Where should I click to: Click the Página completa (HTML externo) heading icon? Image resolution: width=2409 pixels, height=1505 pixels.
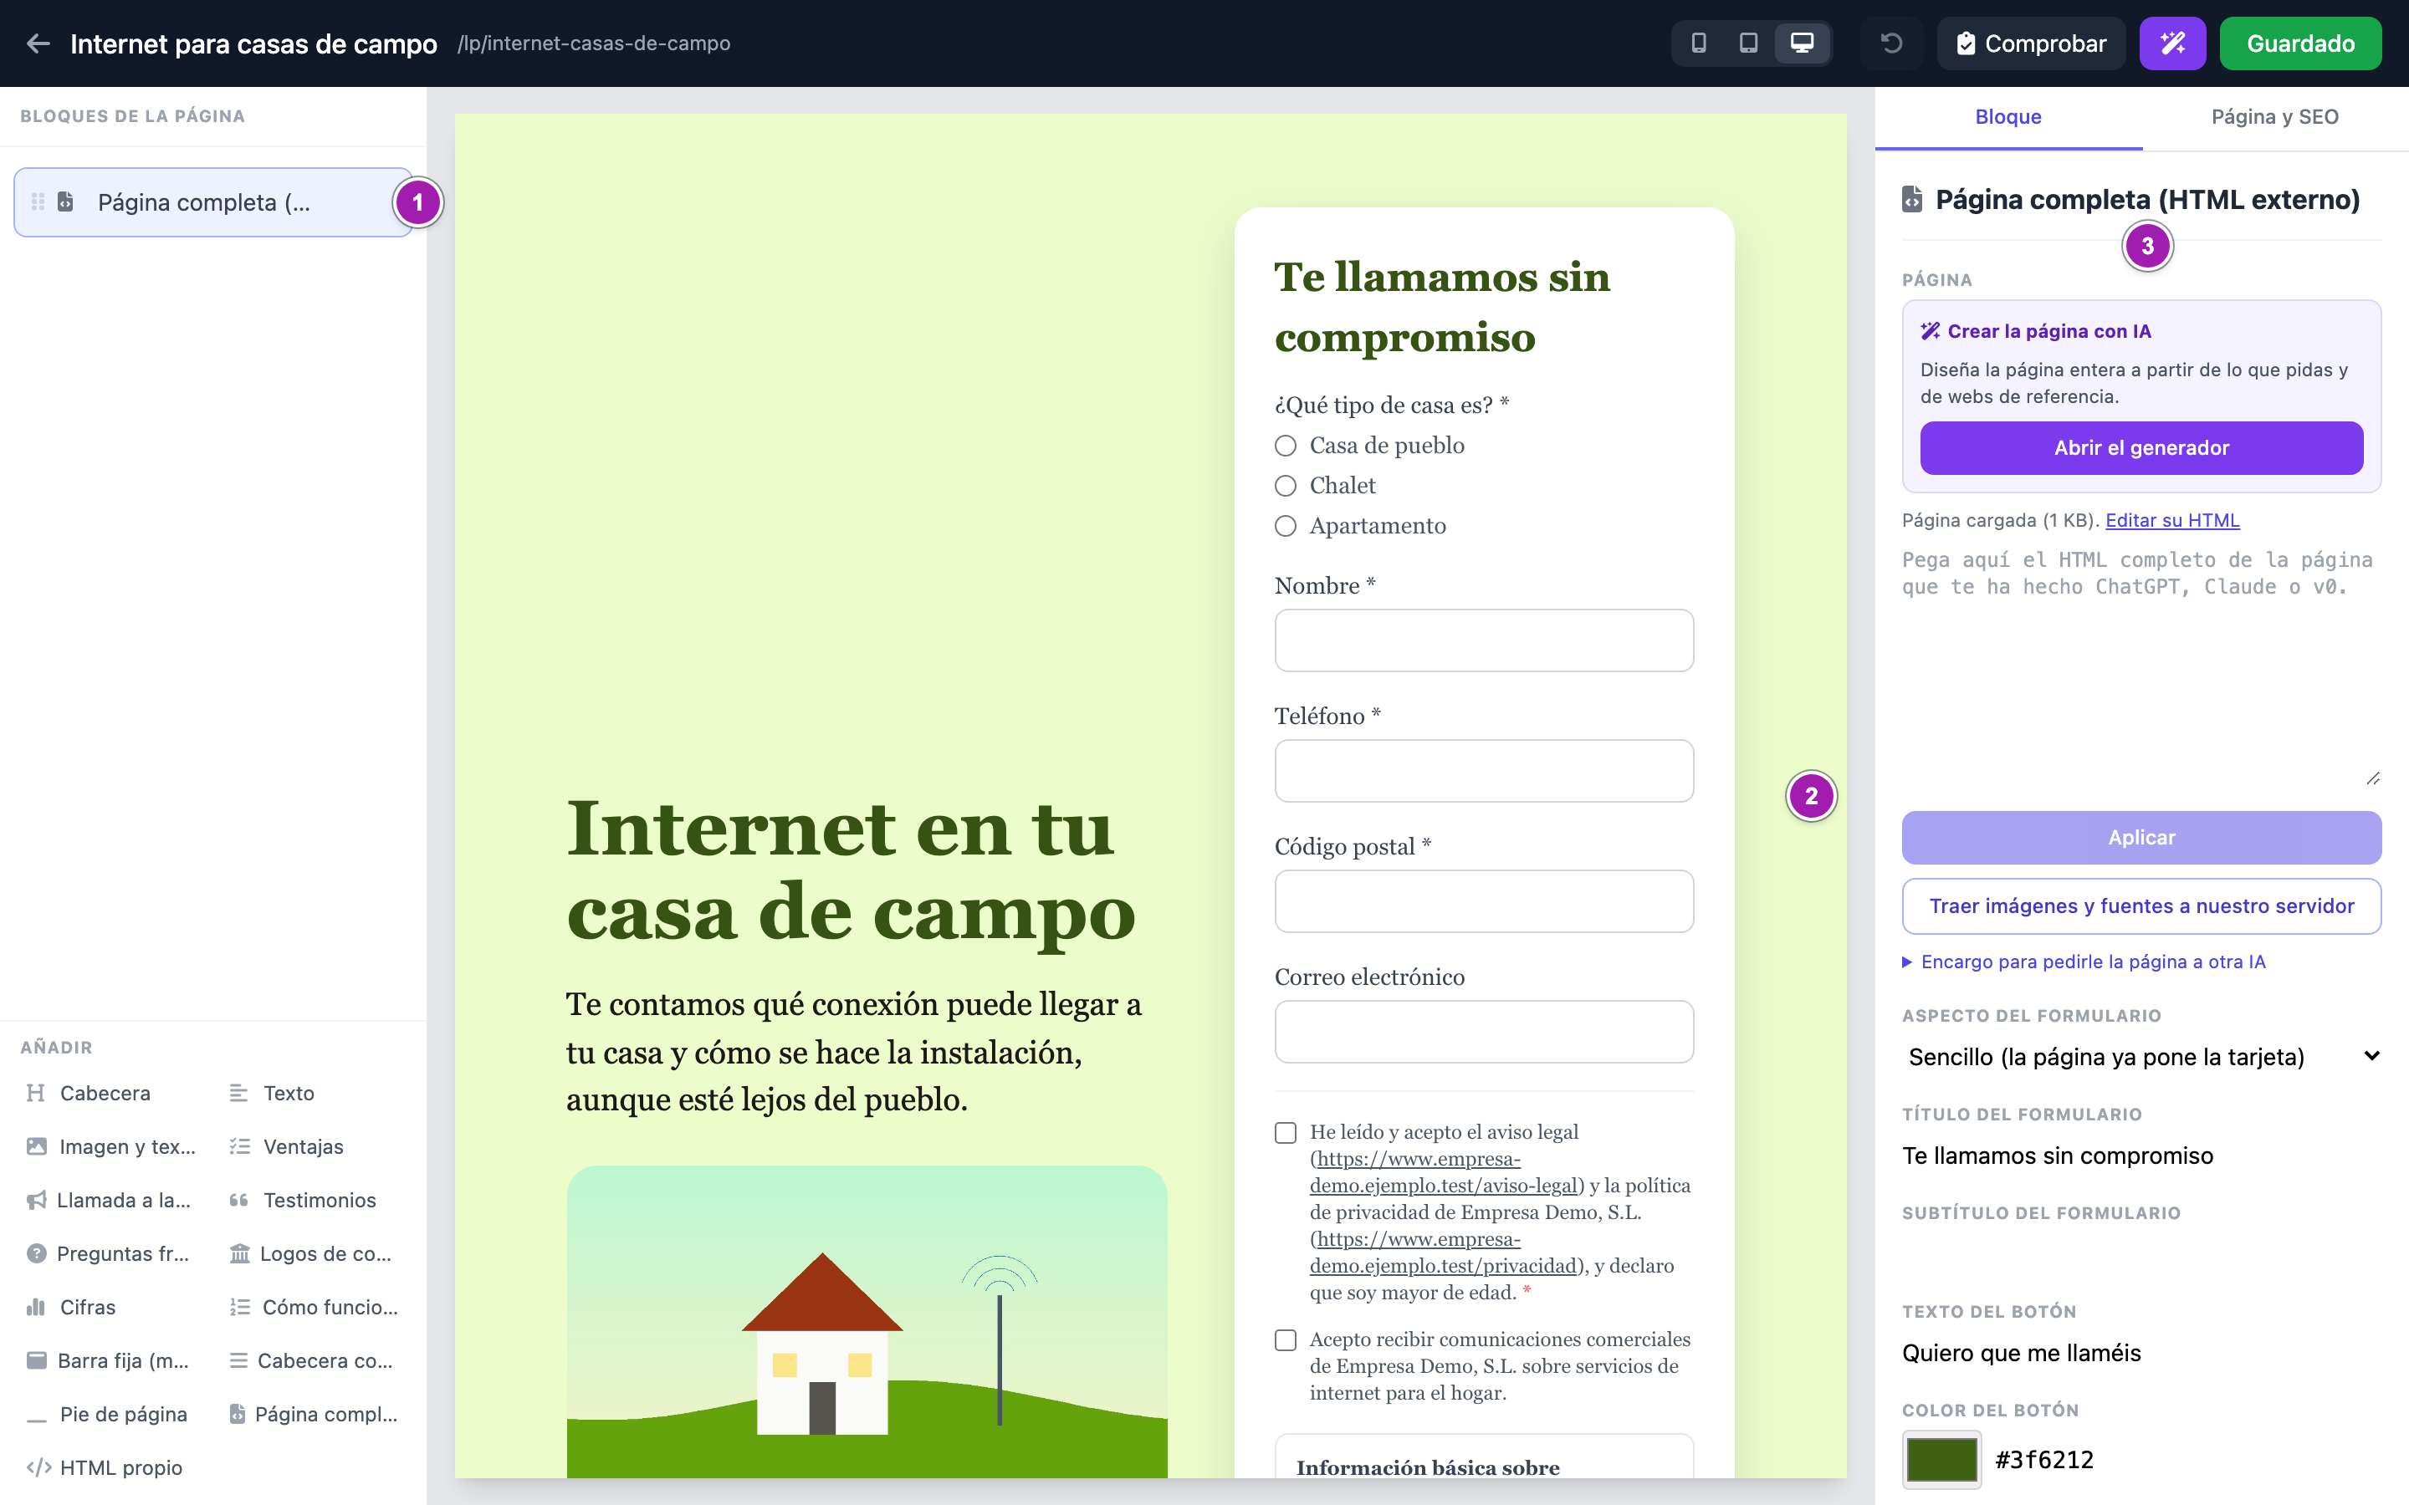pyautogui.click(x=1912, y=200)
